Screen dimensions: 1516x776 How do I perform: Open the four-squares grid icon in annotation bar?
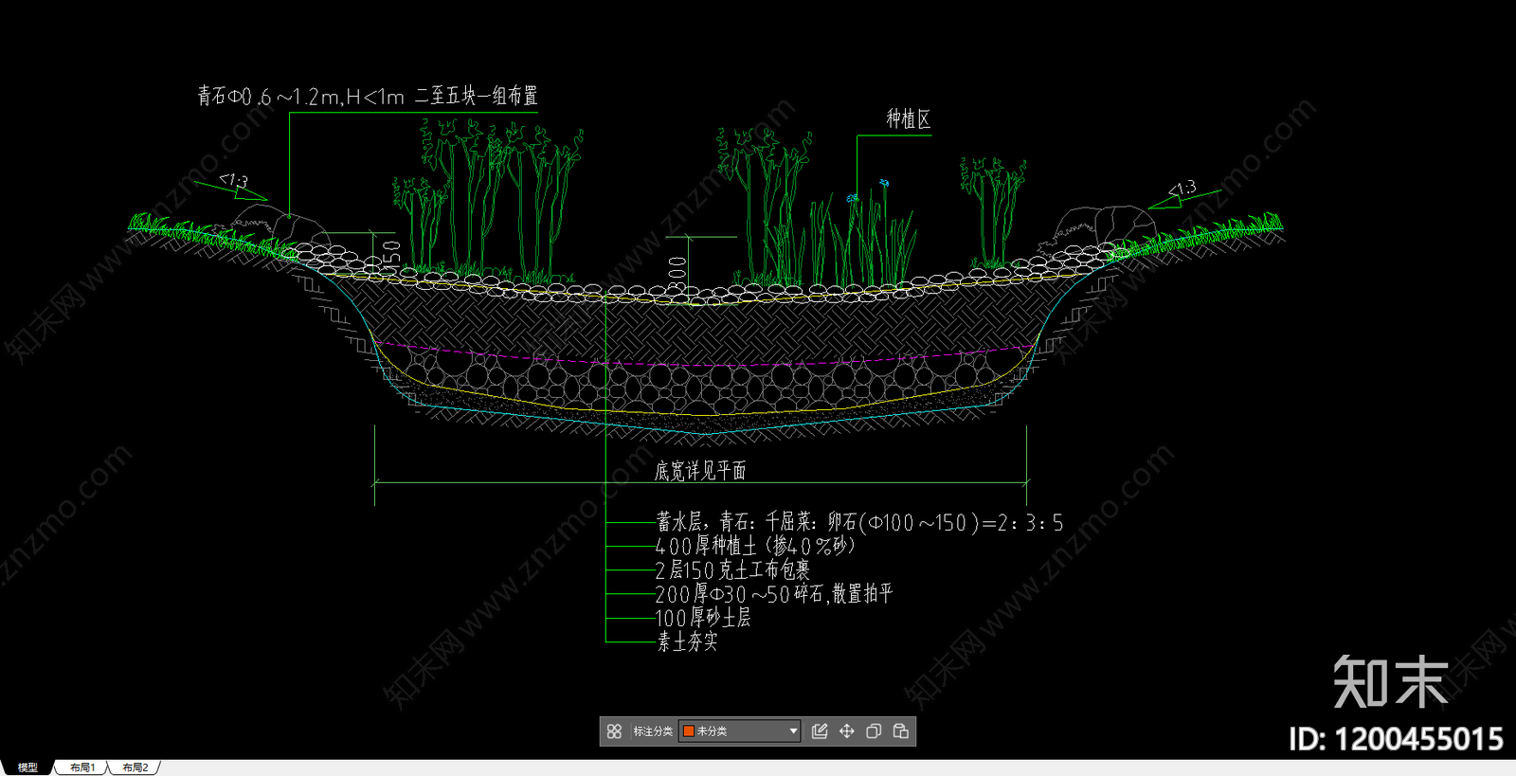coord(614,731)
